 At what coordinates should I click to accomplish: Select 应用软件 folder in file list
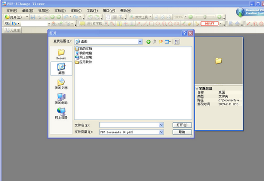83,62
